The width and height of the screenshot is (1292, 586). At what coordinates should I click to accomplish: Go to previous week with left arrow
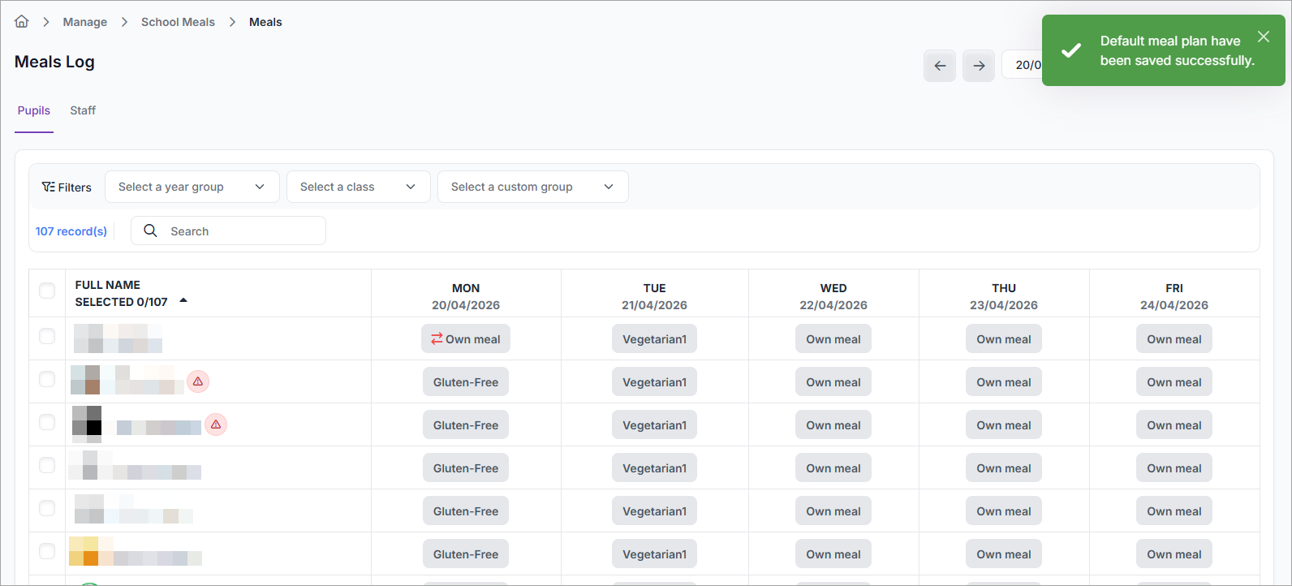[x=940, y=66]
